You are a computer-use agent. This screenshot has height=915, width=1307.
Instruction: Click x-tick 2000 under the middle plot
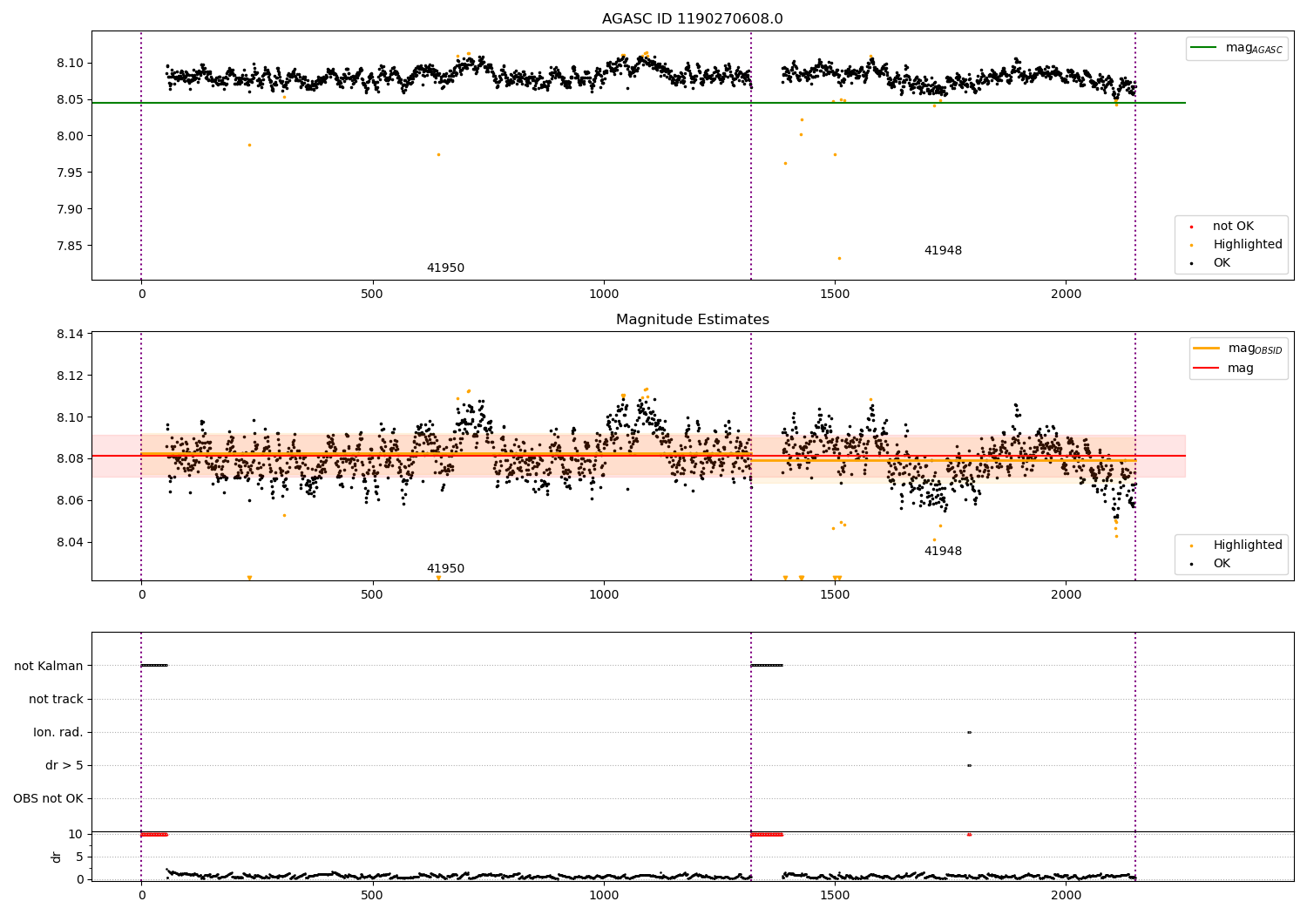1066,594
